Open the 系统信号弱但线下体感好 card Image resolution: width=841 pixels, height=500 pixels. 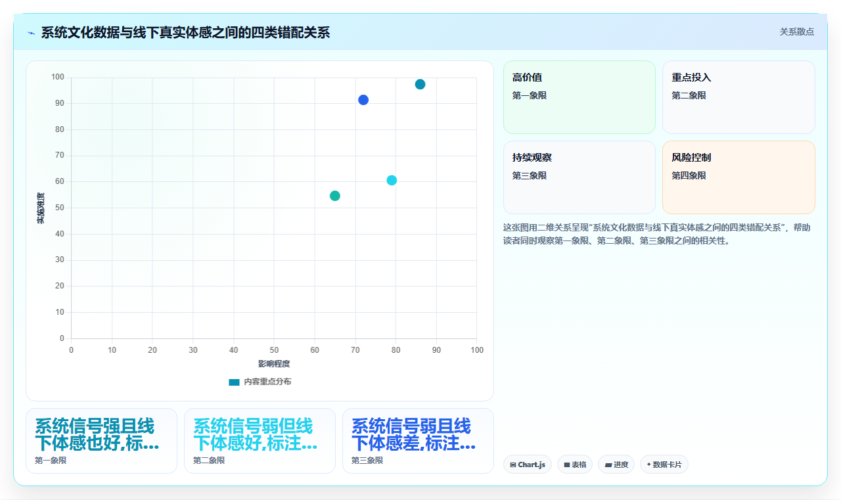[x=260, y=441]
